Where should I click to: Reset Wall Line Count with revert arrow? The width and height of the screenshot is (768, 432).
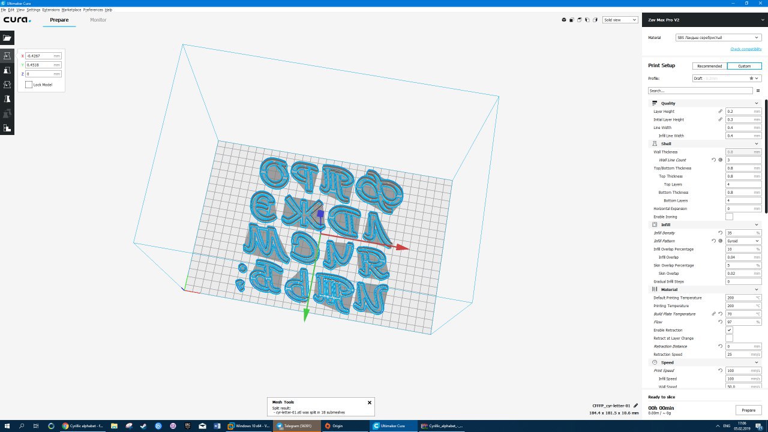[x=714, y=160]
